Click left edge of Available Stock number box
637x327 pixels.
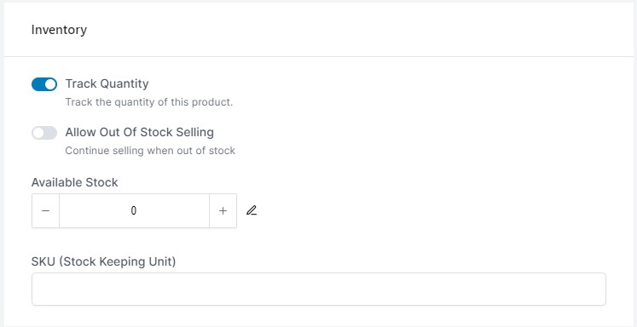point(63,210)
